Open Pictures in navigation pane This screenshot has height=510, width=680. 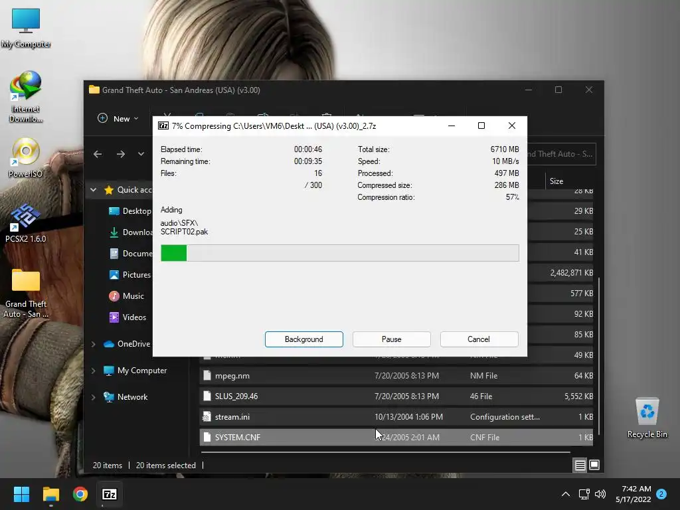point(129,274)
